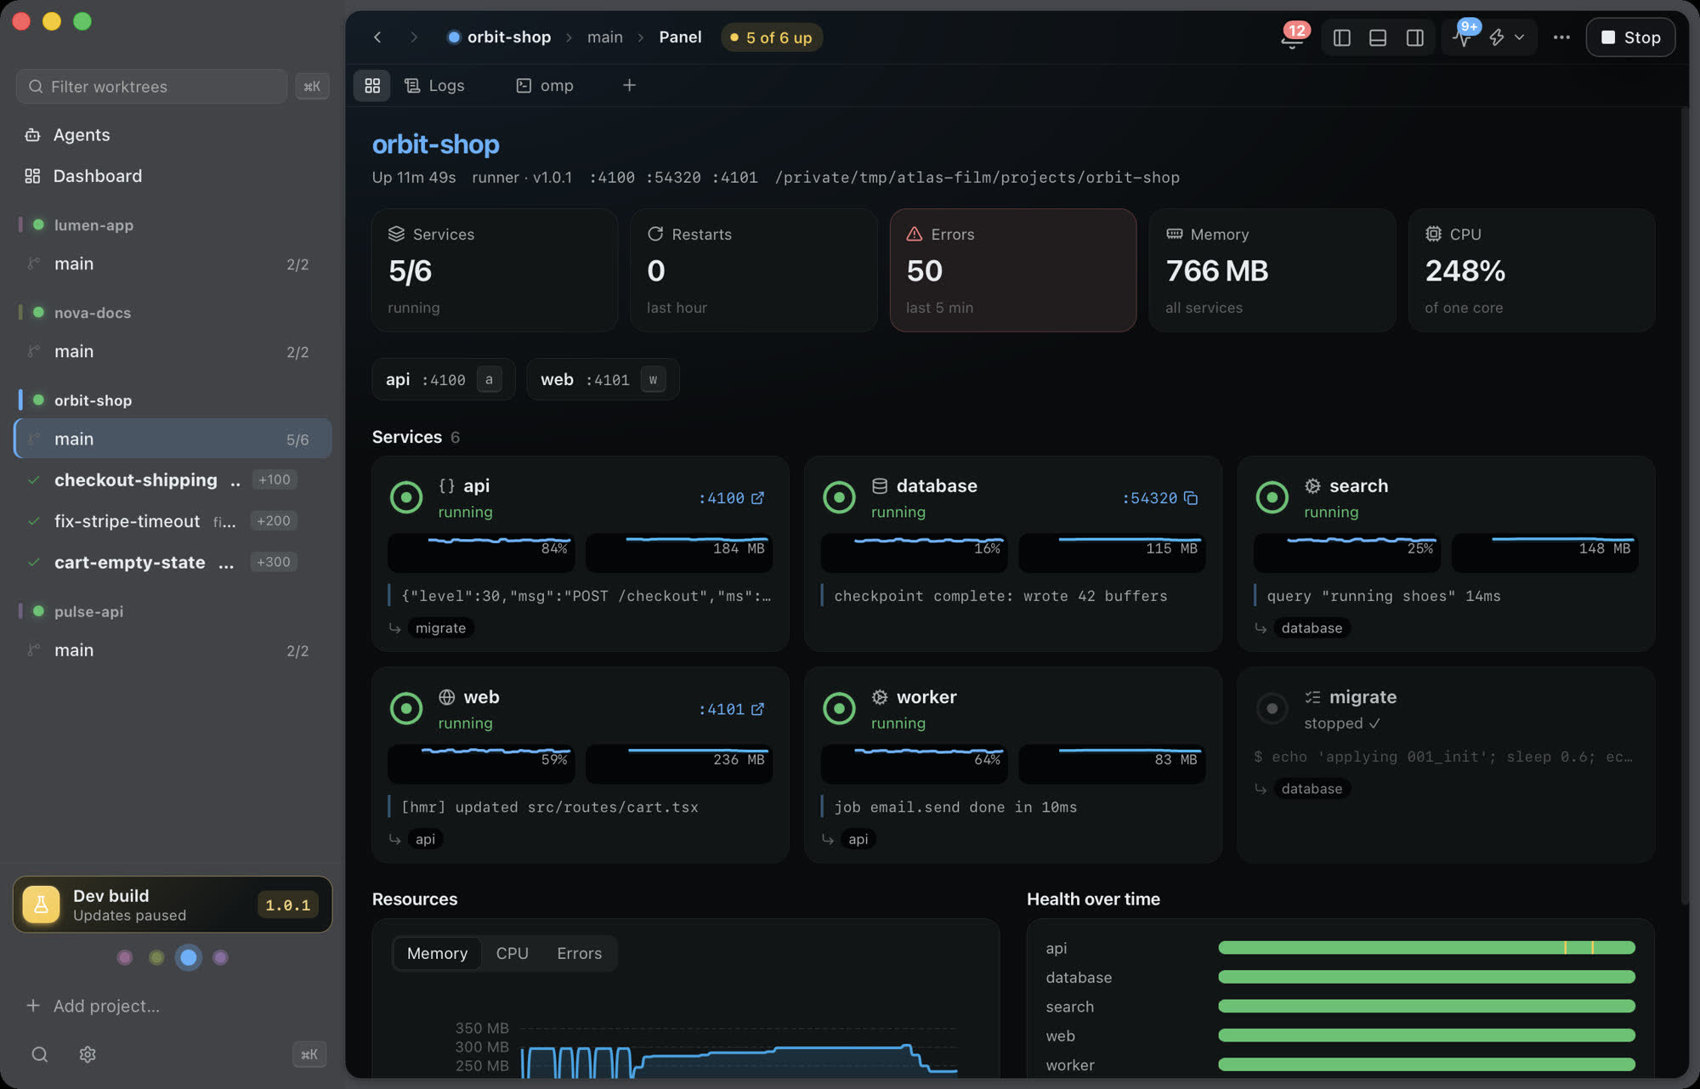This screenshot has width=1700, height=1089.
Task: Copy database port 54320 icon
Action: 1191,498
